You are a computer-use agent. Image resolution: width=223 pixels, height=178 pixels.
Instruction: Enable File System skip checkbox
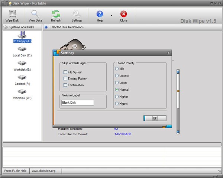coord(65,72)
